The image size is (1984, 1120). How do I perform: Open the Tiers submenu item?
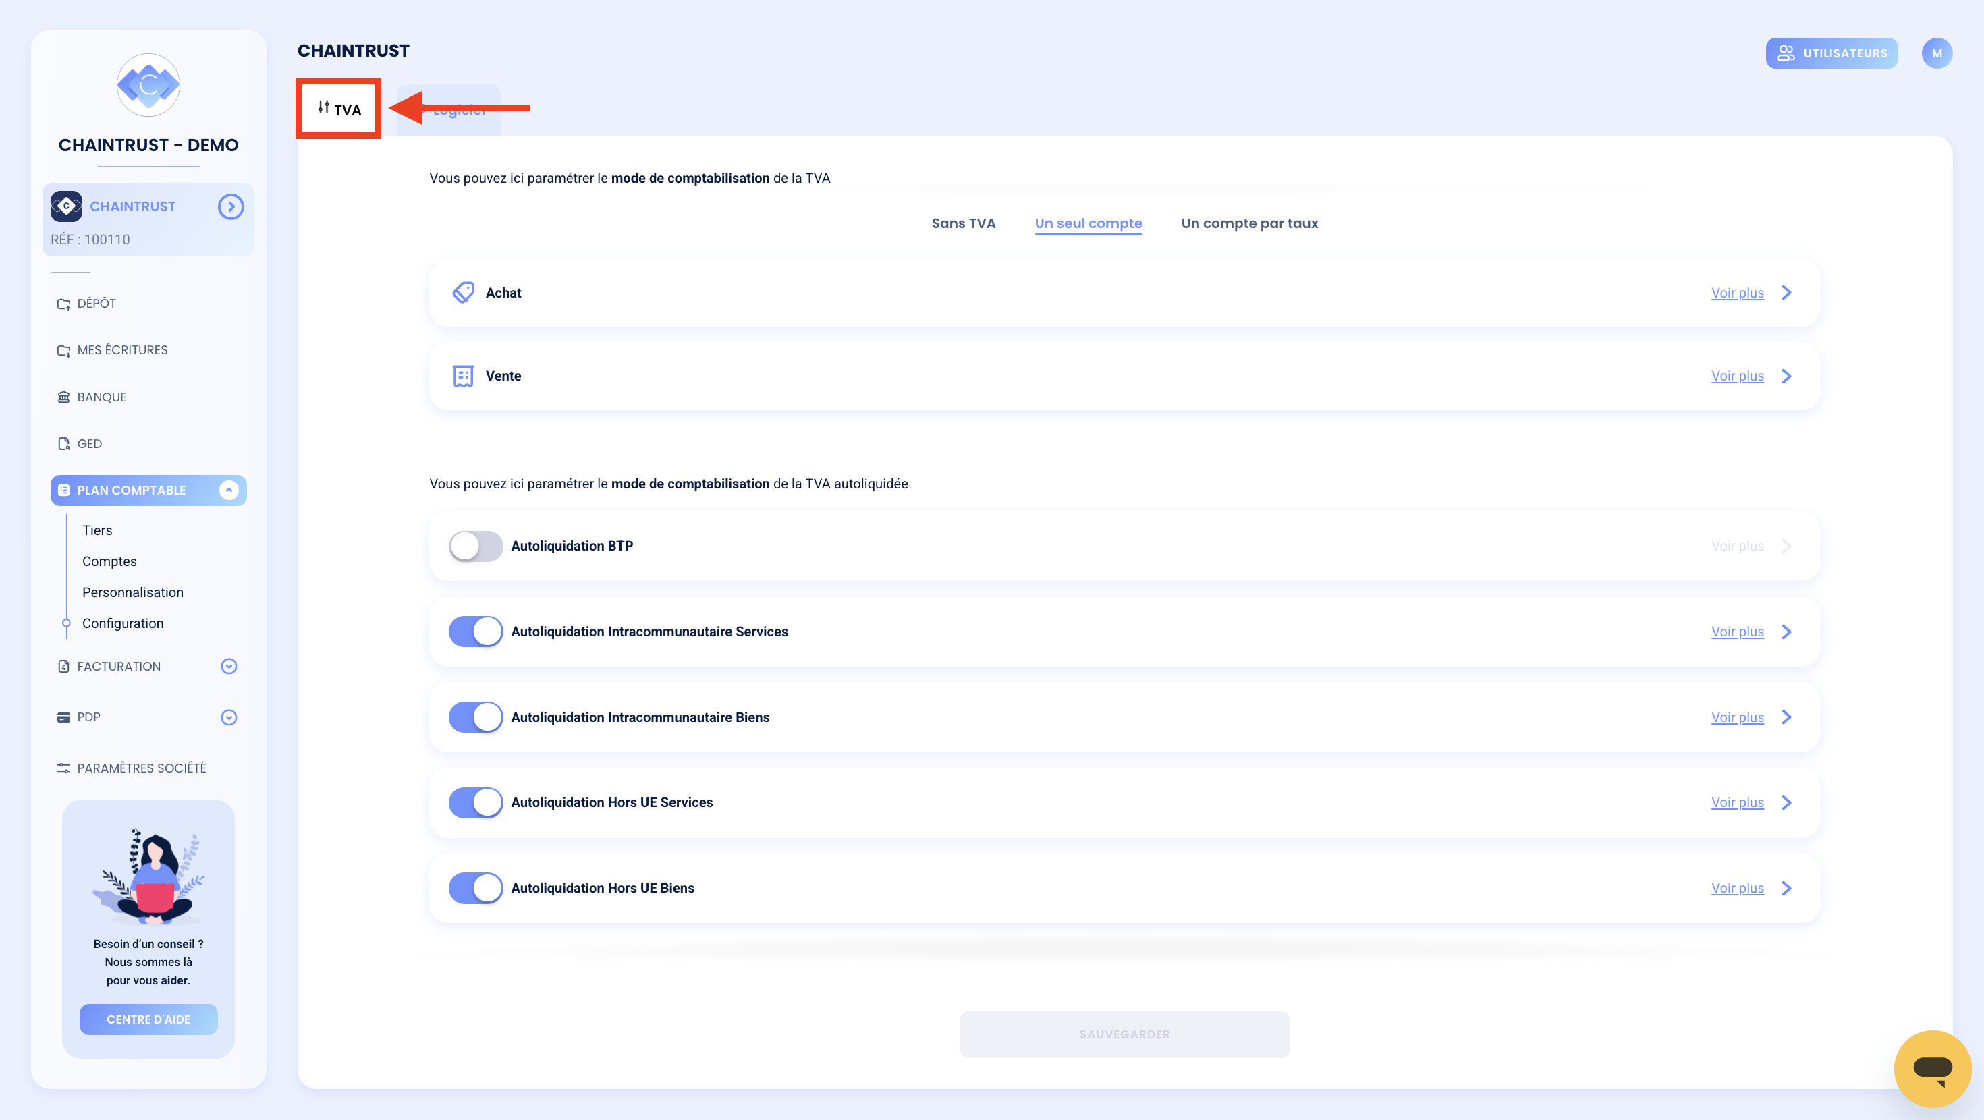(x=97, y=531)
